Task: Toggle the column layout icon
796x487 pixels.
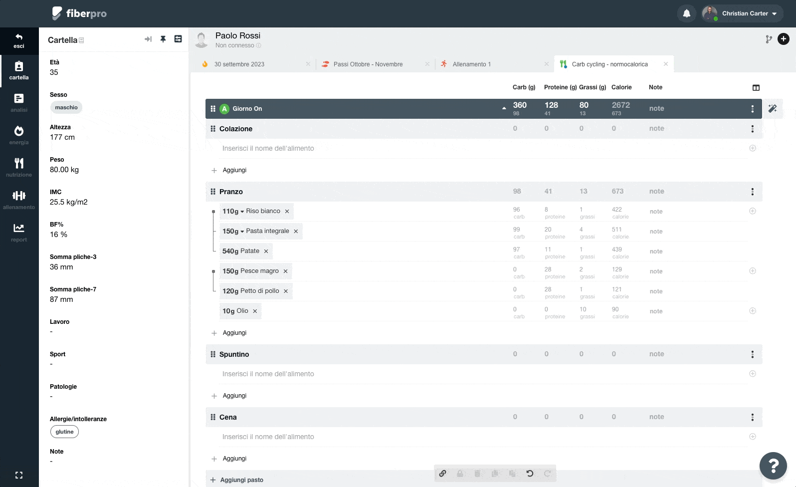Action: pos(756,88)
